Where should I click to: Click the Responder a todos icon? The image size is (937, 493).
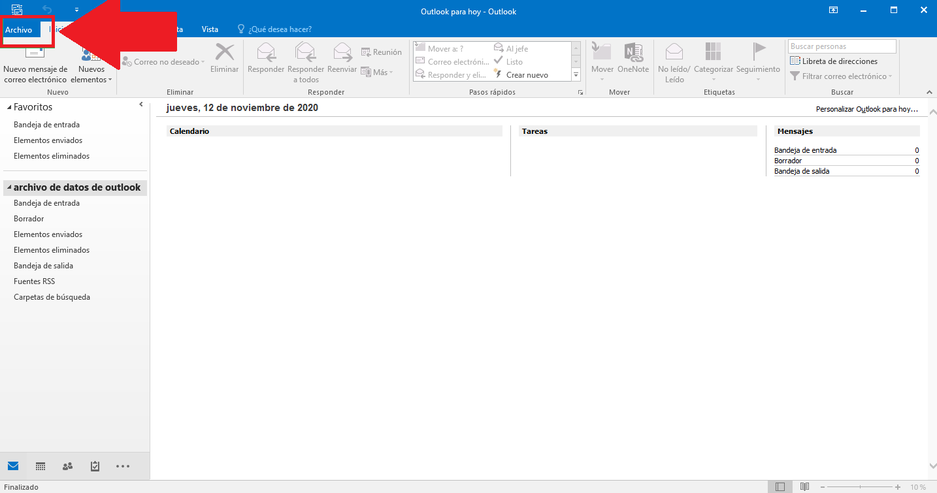point(306,52)
